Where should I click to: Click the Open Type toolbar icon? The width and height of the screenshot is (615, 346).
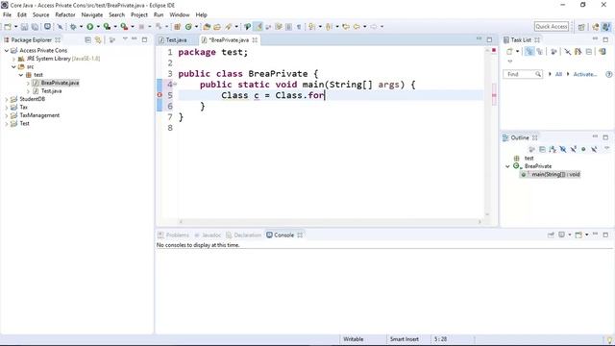[x=207, y=27]
